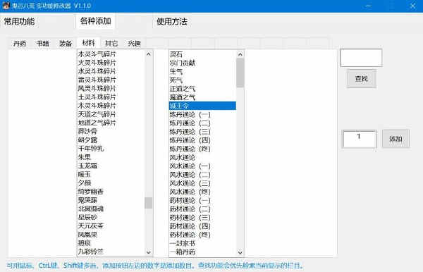Open the 书籍 sub-tab

point(42,44)
